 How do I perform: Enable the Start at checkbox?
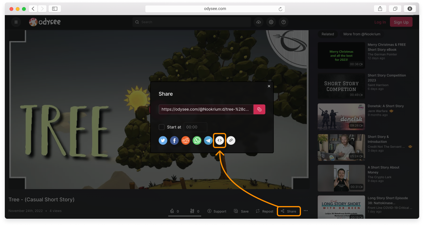click(162, 127)
